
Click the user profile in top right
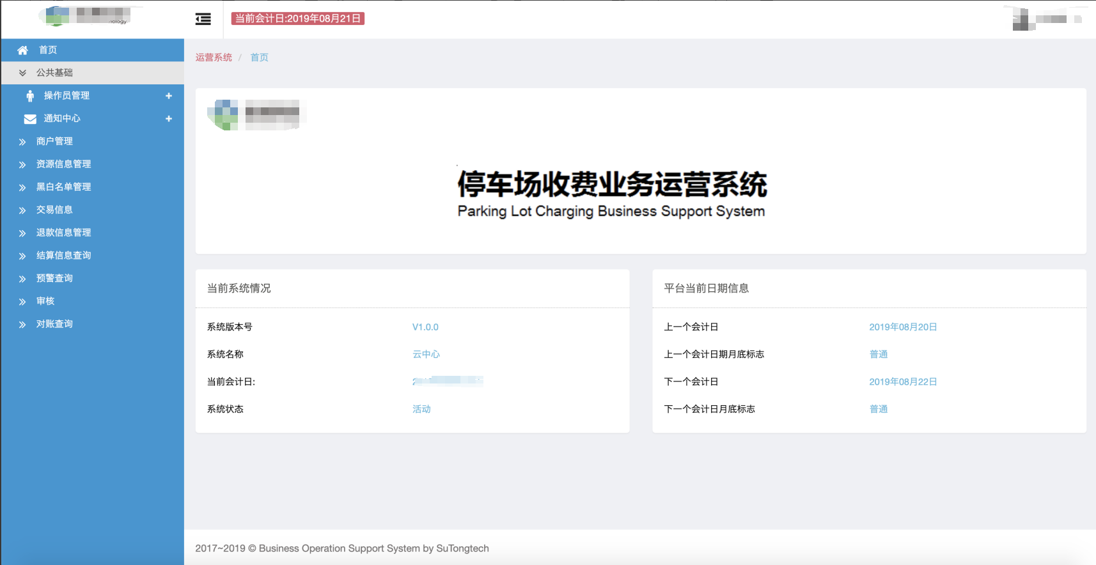point(1047,19)
